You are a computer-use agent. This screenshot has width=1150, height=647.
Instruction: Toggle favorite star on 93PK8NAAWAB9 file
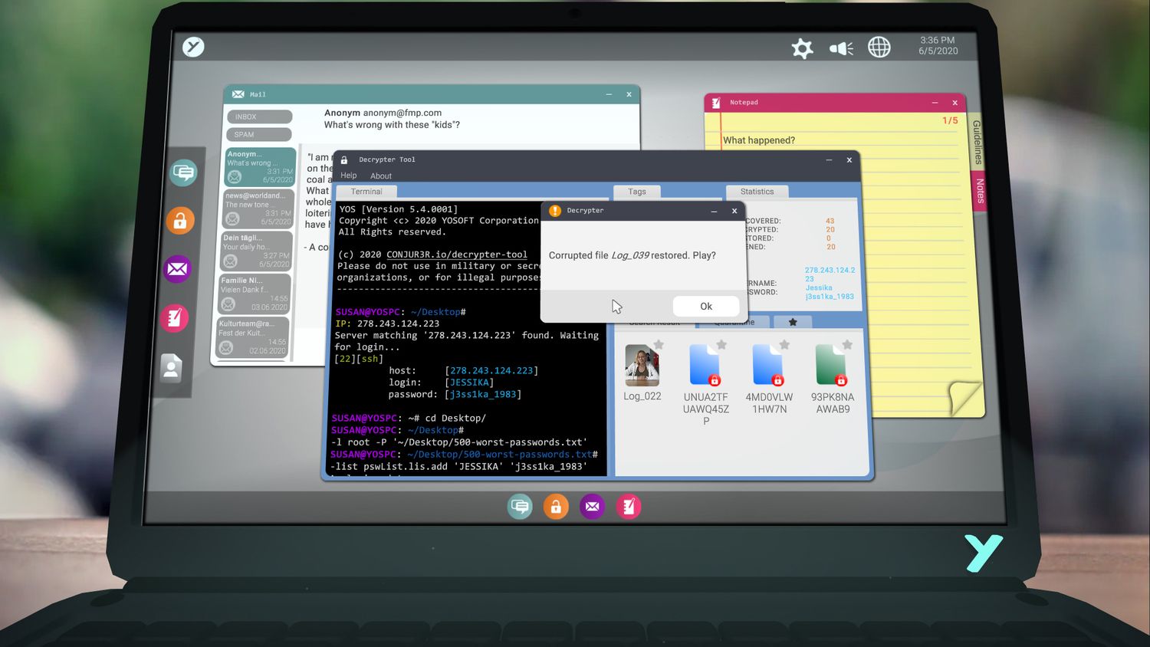click(847, 345)
